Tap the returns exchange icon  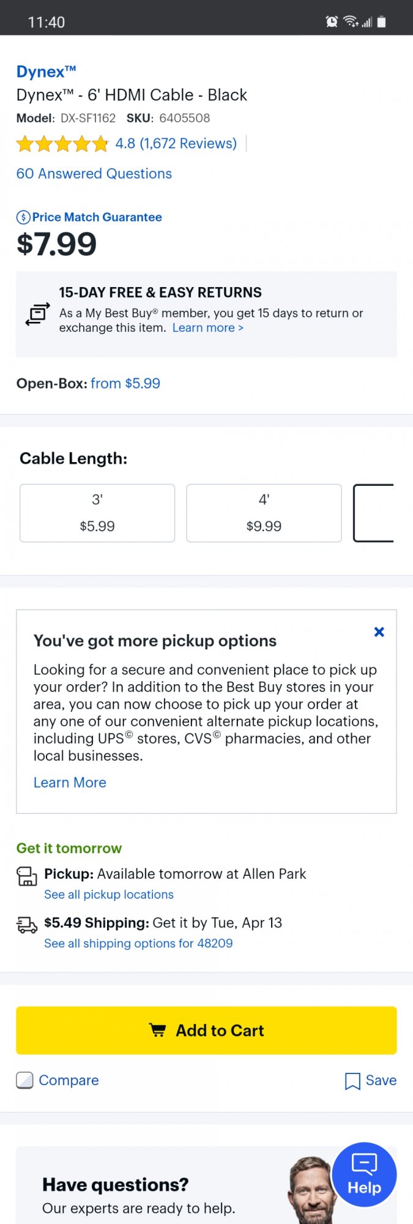click(37, 314)
